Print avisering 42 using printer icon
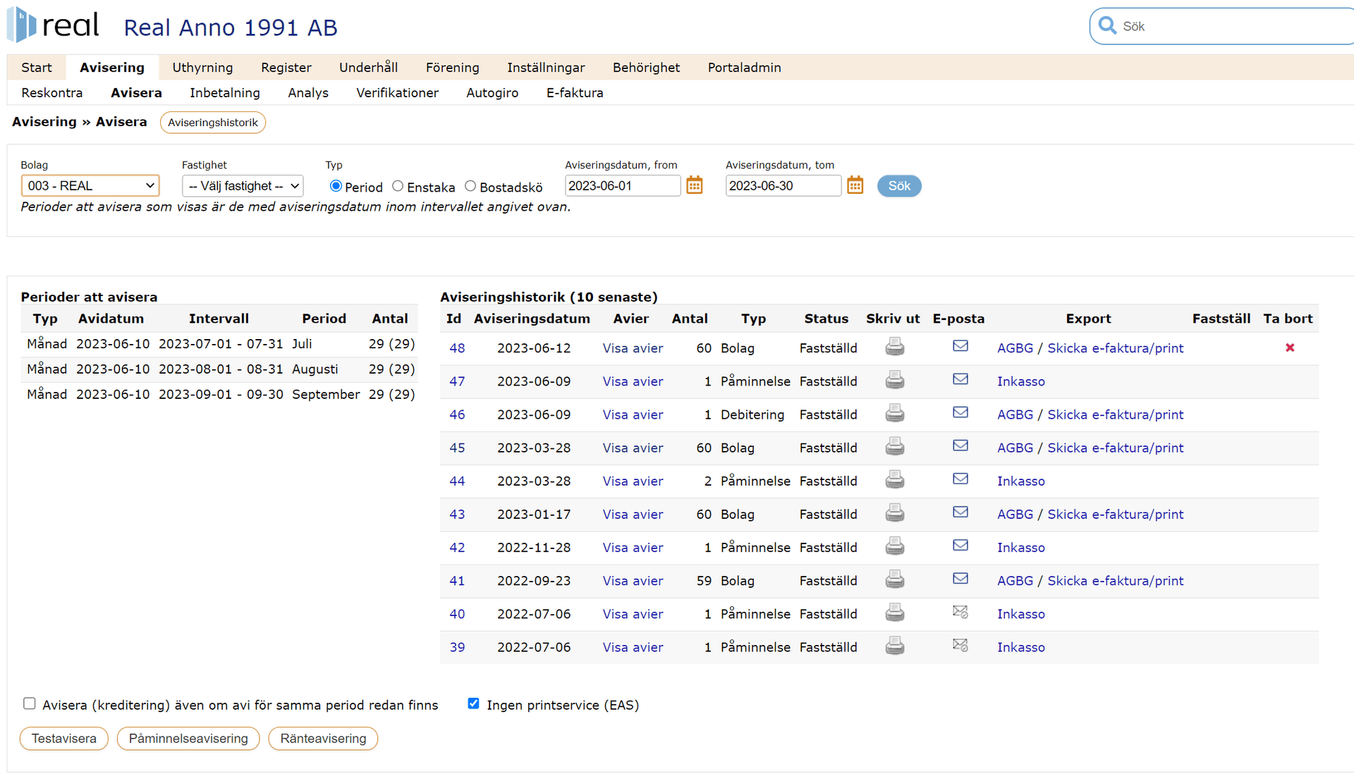The image size is (1354, 781). coord(894,546)
